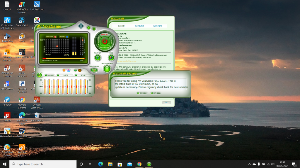Image resolution: width=300 pixels, height=168 pixels.
Task: Click Ok in the VoizGame about window
Action: [x=166, y=102]
